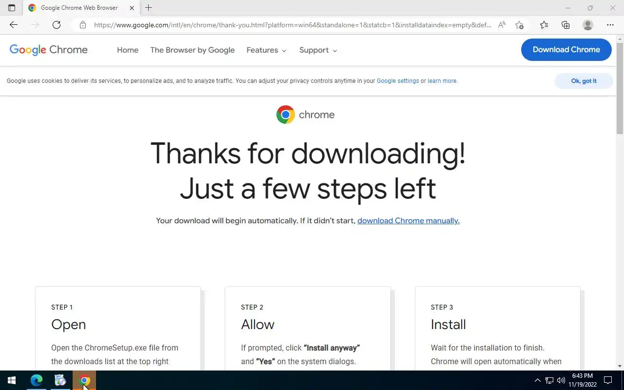Viewport: 624px width, 390px height.
Task: Open Edge Settings and more menu
Action: [x=610, y=25]
